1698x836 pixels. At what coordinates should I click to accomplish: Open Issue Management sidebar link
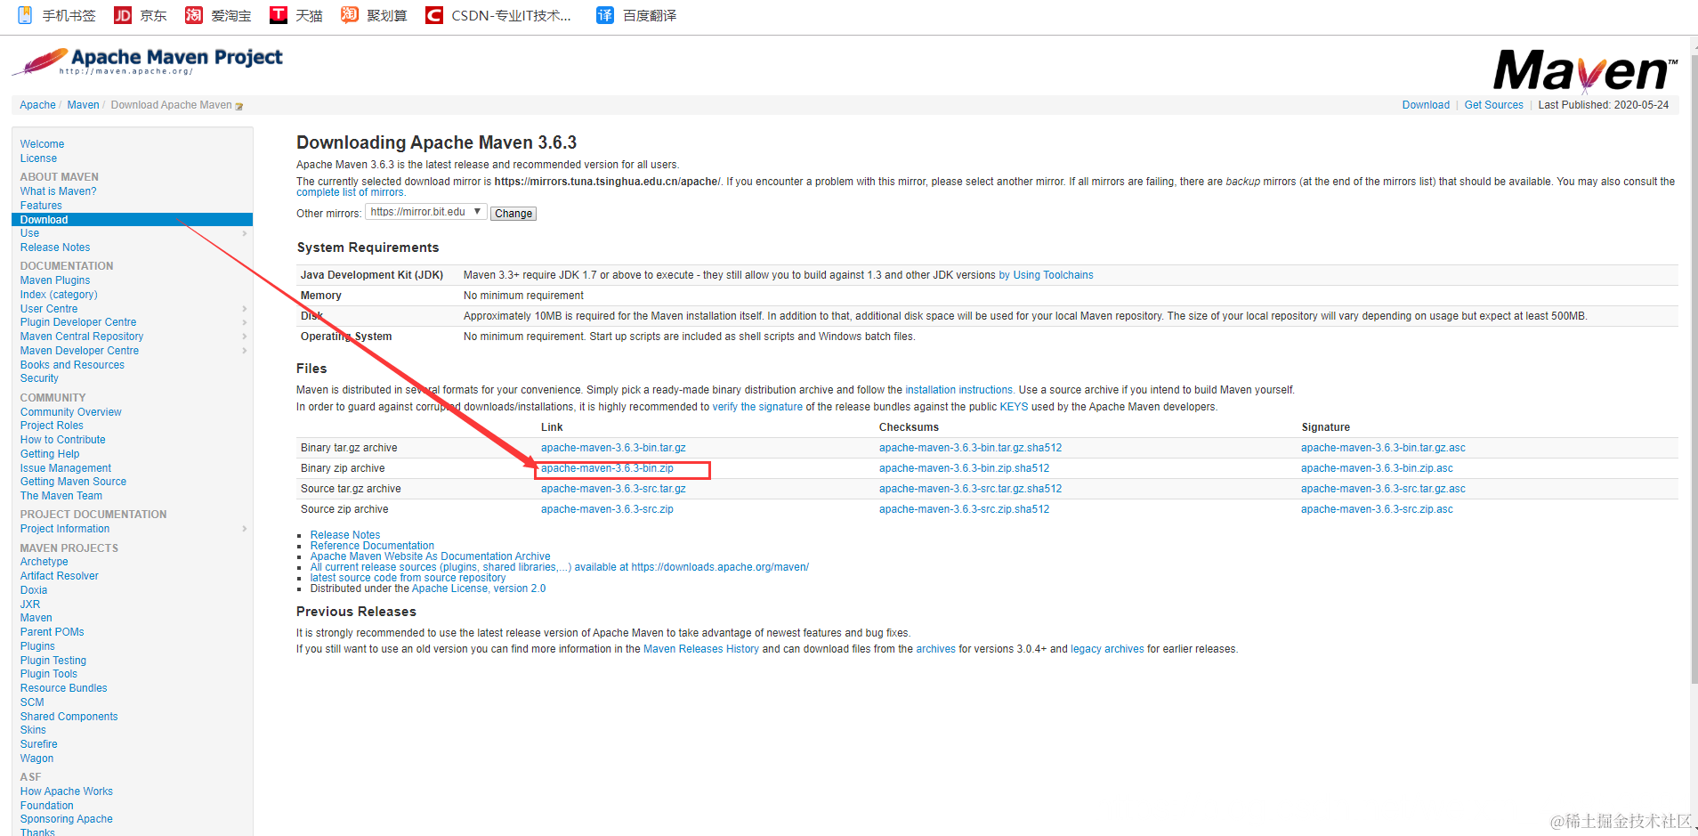[x=66, y=468]
